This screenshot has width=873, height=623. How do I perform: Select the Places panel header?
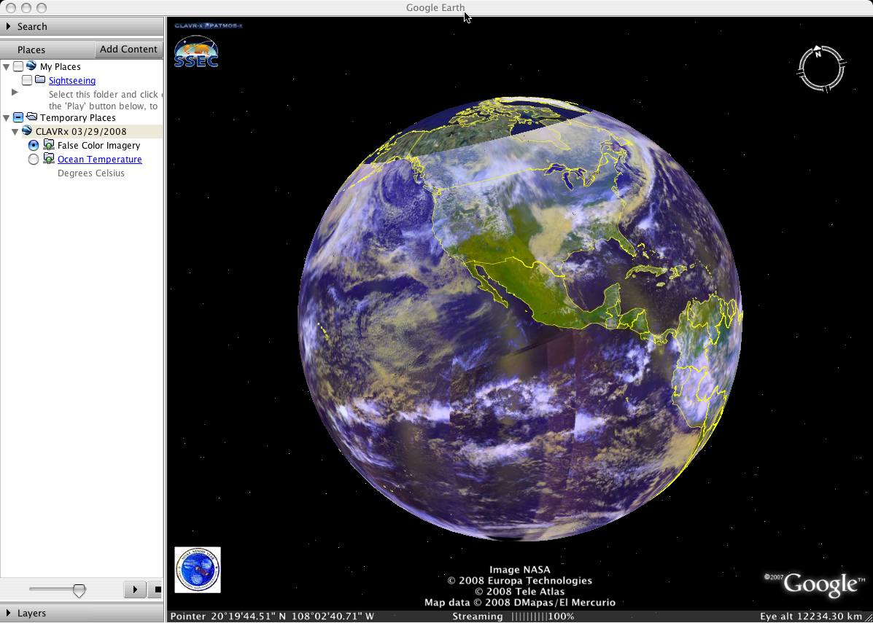click(31, 50)
